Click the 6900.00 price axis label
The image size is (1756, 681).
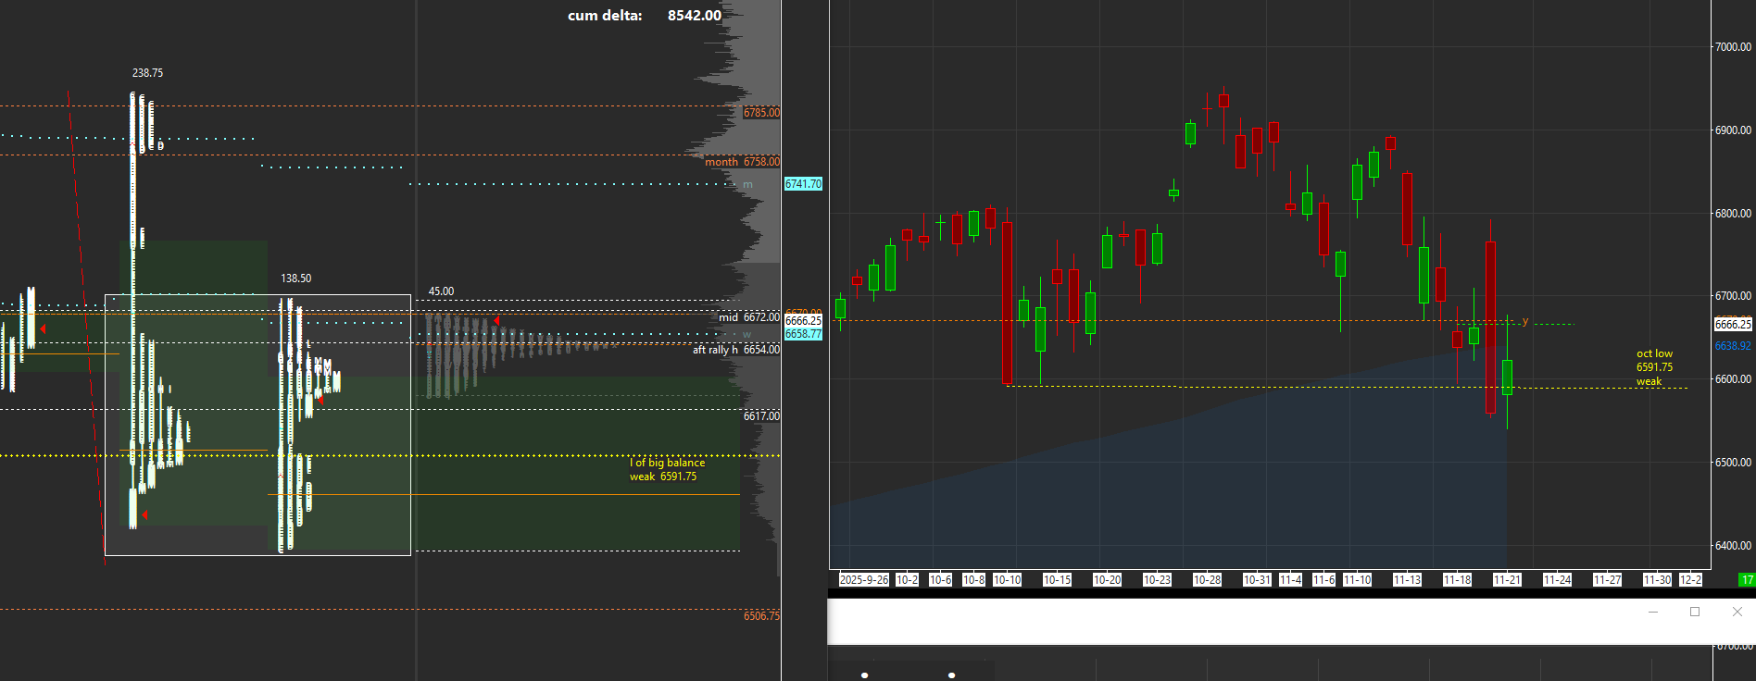pyautogui.click(x=1733, y=130)
